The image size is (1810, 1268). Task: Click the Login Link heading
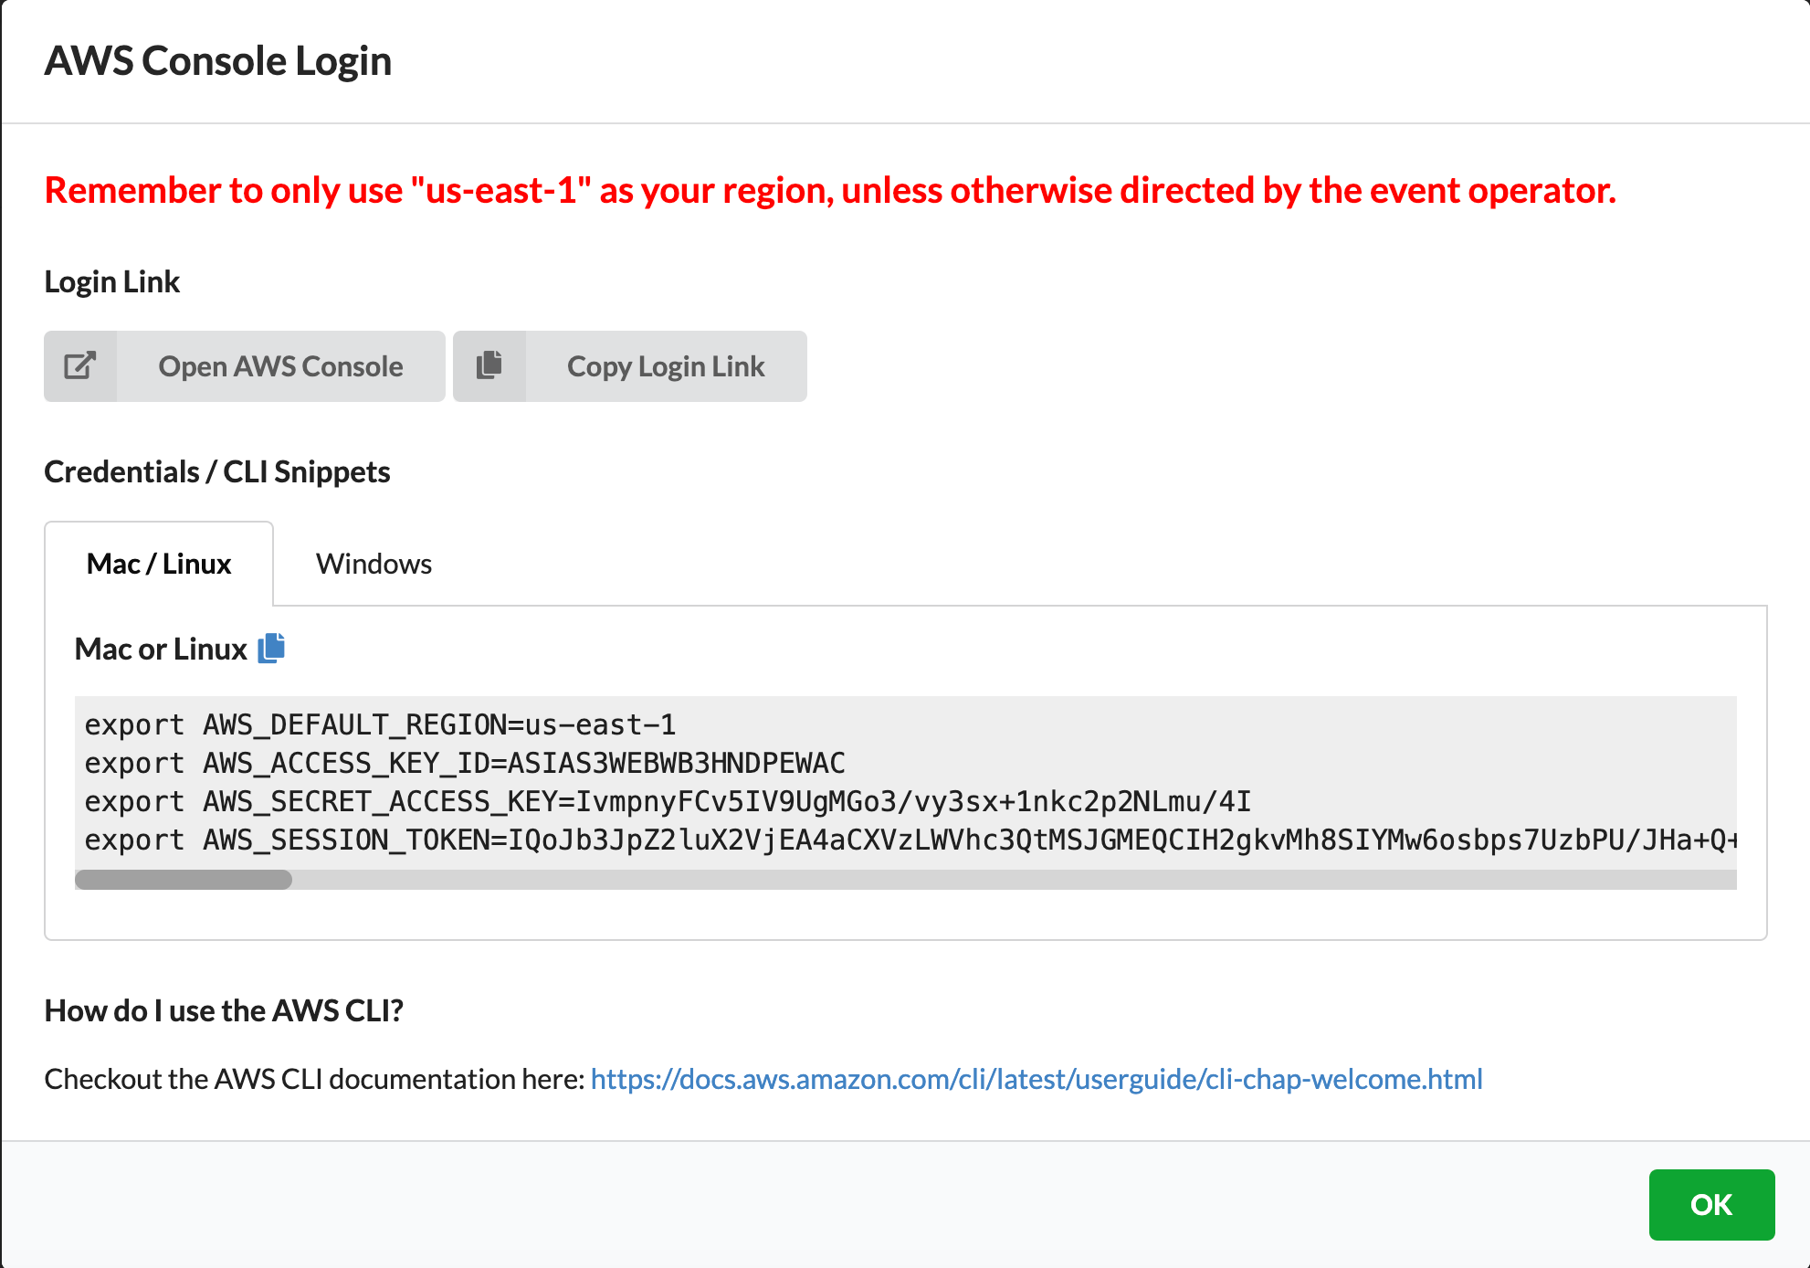[112, 281]
